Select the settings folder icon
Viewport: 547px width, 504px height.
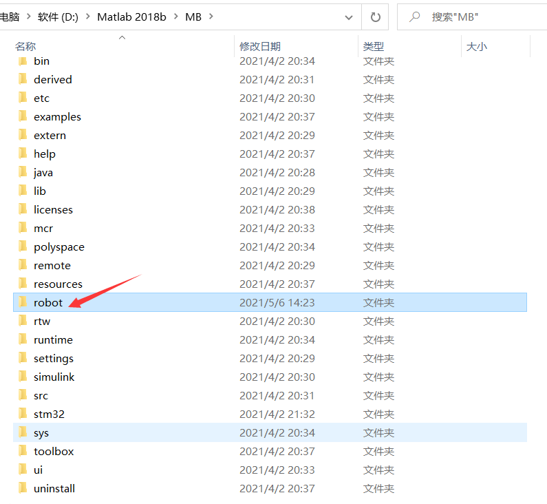coord(23,358)
